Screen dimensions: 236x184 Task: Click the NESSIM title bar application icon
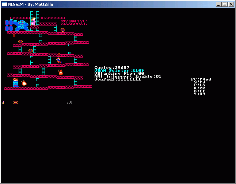pyautogui.click(x=4, y=4)
